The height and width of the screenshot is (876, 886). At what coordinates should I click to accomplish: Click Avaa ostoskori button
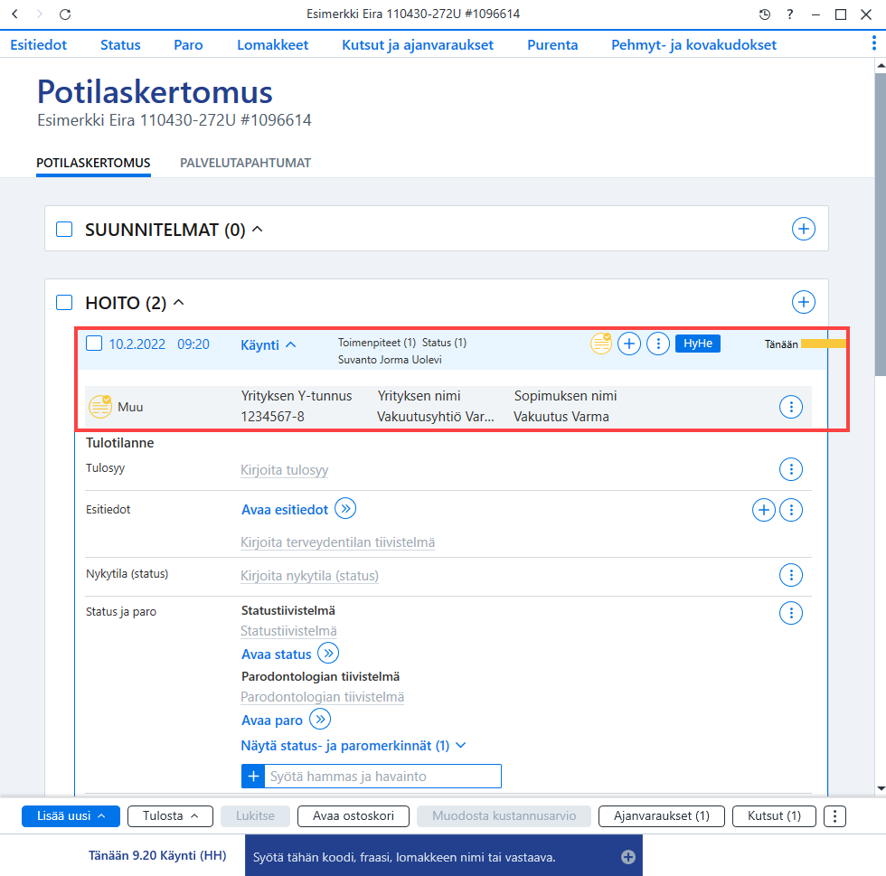pyautogui.click(x=353, y=816)
